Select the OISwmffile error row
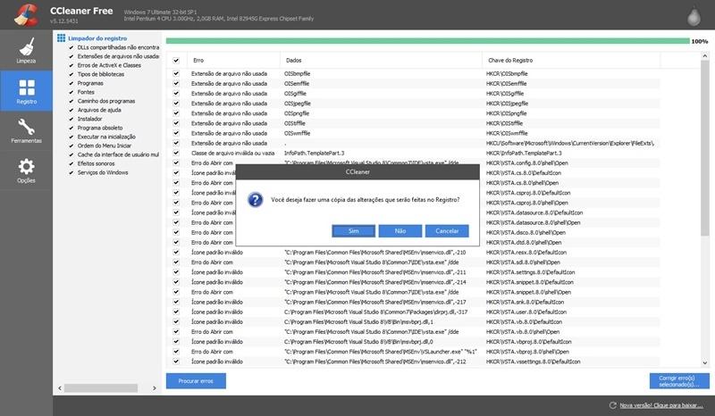The image size is (715, 416). point(413,134)
